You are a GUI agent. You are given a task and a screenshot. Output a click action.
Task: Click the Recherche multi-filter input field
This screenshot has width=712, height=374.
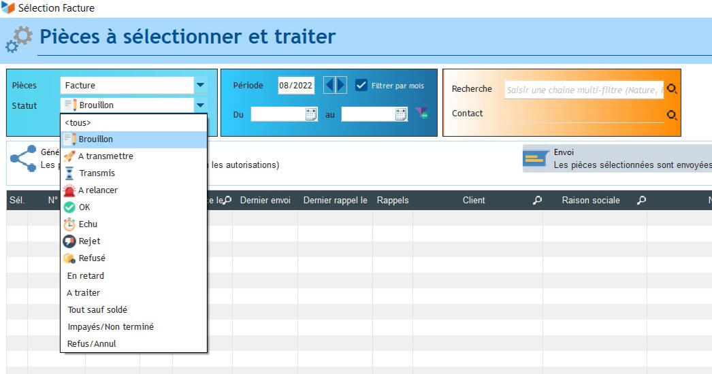pos(583,90)
